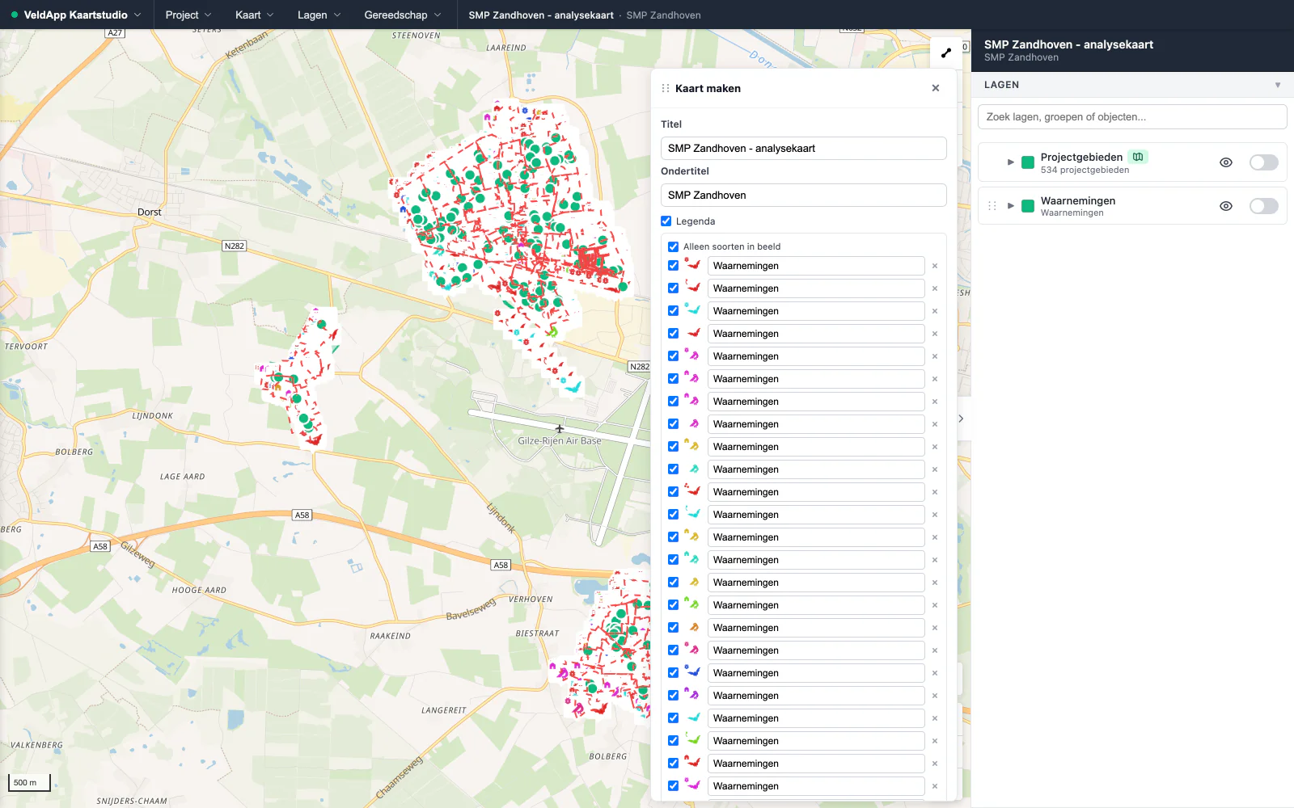Click the airplane icon at Gilze-Rijen Air Base
This screenshot has height=808, width=1294.
pos(559,429)
